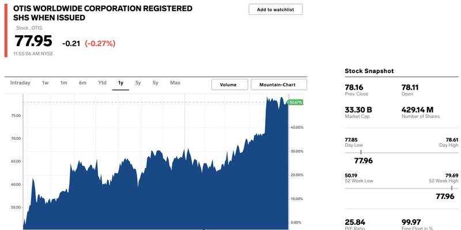Click the 79.69 52 Week High value
The width and height of the screenshot is (461, 230).
pos(452,176)
